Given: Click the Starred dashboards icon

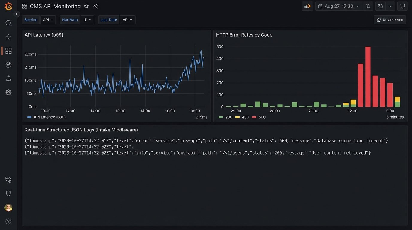Looking at the screenshot, I should [8, 37].
